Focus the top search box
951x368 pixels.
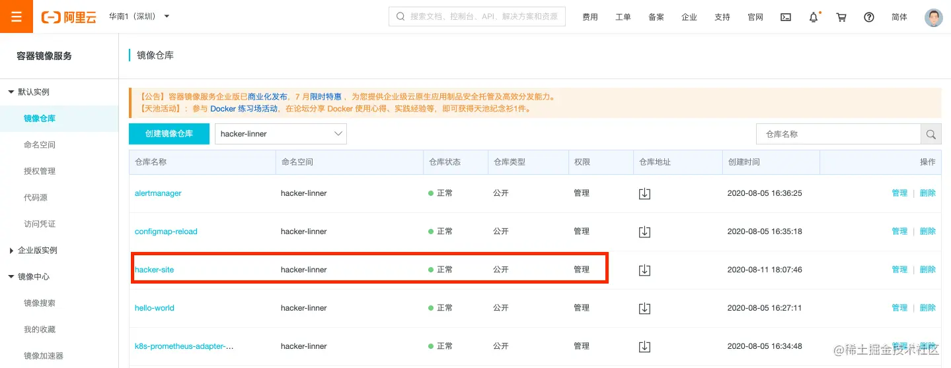(477, 16)
